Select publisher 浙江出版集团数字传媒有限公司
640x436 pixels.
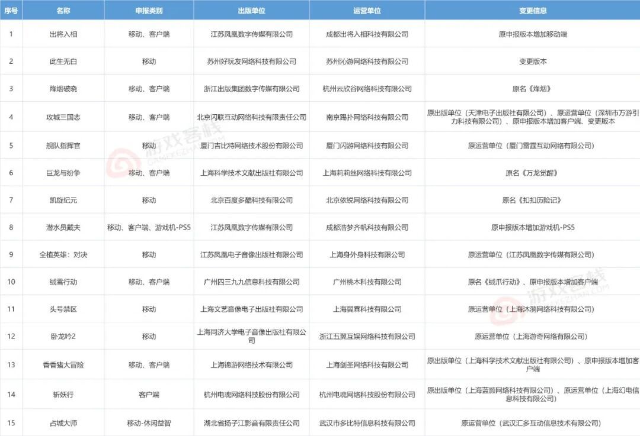point(251,89)
